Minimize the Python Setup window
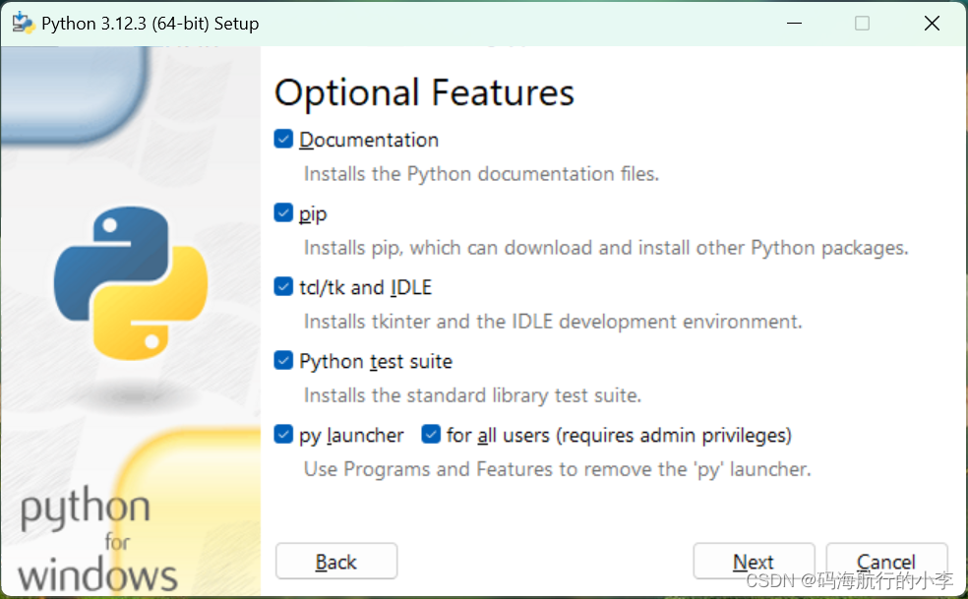Image resolution: width=968 pixels, height=599 pixels. pos(795,24)
